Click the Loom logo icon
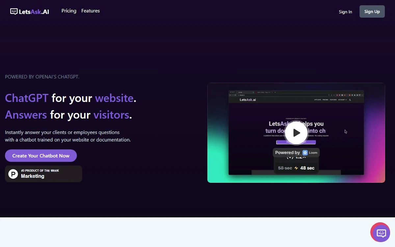 point(305,152)
